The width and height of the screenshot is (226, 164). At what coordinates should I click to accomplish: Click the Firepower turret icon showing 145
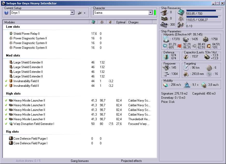[x=166, y=68]
